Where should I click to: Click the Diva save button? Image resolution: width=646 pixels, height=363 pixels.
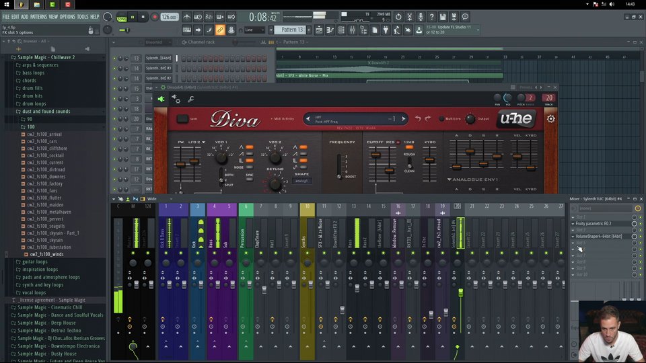(182, 119)
